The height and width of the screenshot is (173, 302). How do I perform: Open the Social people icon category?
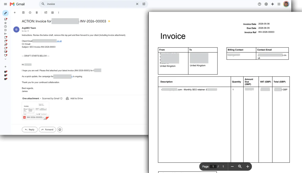coord(6,44)
